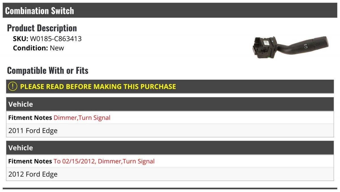This screenshot has height=192, width=340.
Task: Select the 2012 Ford Edge row
Action: point(170,174)
